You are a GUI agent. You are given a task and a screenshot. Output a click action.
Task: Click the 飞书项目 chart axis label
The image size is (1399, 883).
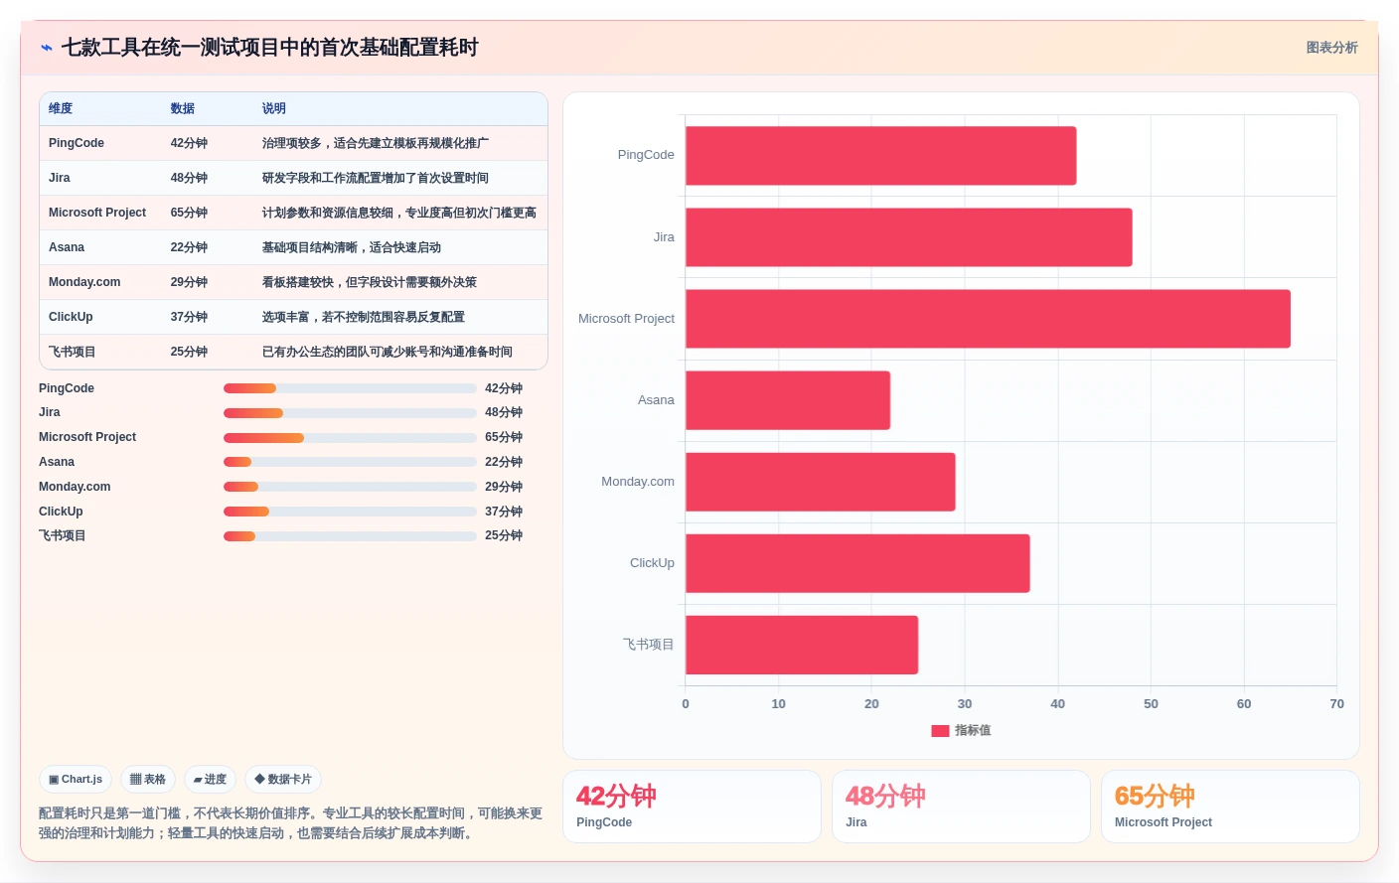(649, 645)
